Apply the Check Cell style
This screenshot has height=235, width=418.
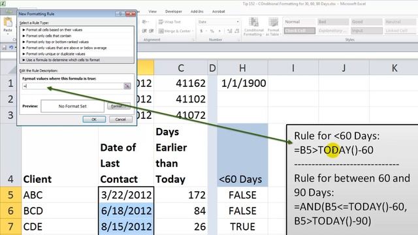[x=299, y=31]
